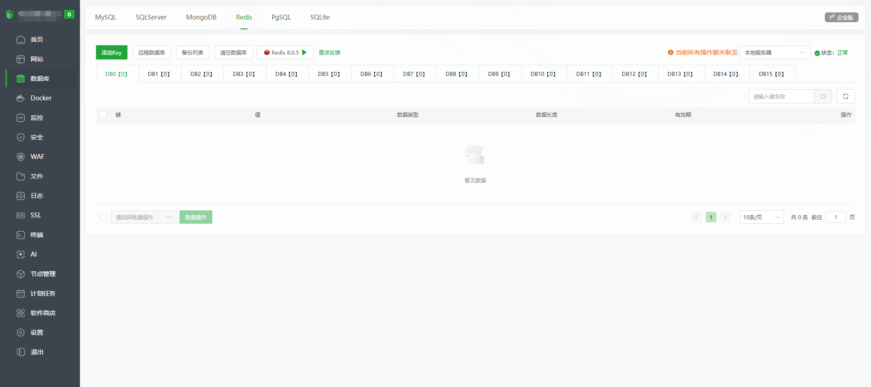Click the 企业版 enterprise badge
The image size is (871, 387).
tap(842, 17)
